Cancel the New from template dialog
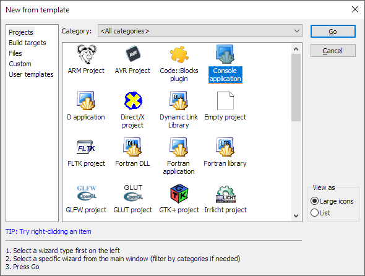Viewport: 365px width, 276px height. point(333,51)
